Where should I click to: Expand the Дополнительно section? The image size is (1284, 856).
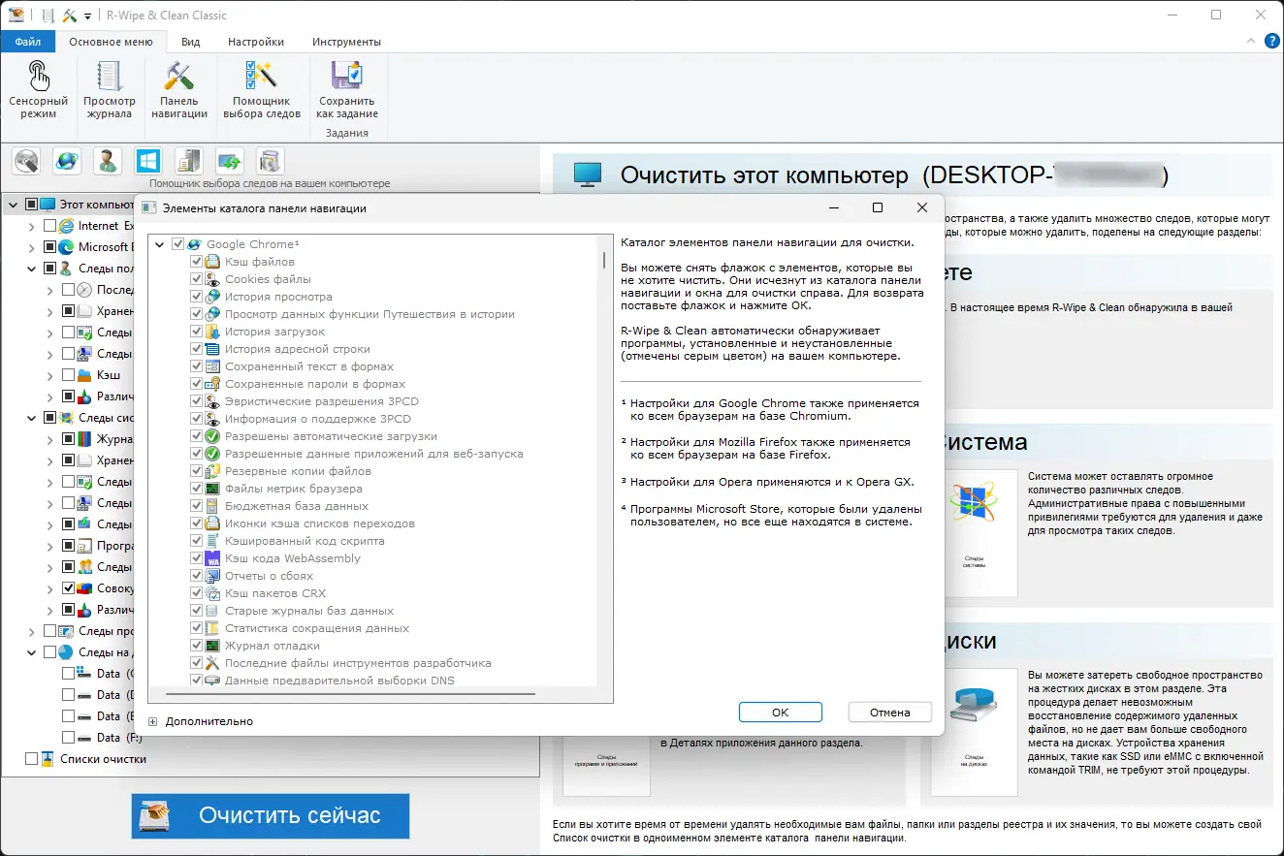pos(153,721)
